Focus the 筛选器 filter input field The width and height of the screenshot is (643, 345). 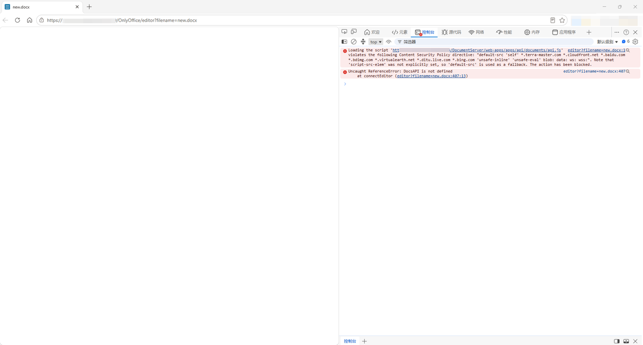495,42
